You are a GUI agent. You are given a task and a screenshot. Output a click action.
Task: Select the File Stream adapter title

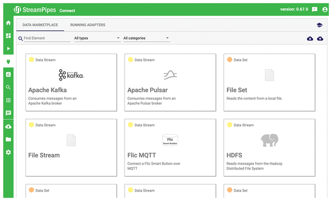coord(44,155)
